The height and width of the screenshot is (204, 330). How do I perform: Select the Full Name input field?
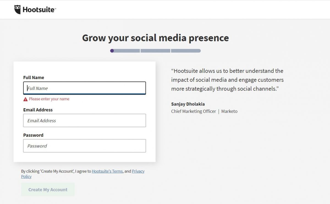[84, 88]
